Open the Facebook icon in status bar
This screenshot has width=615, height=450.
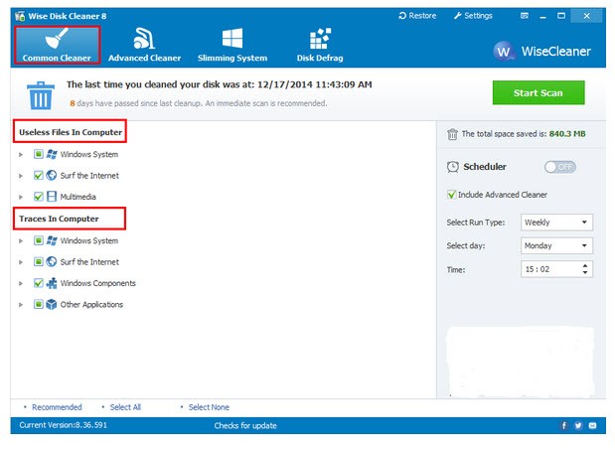coord(563,426)
